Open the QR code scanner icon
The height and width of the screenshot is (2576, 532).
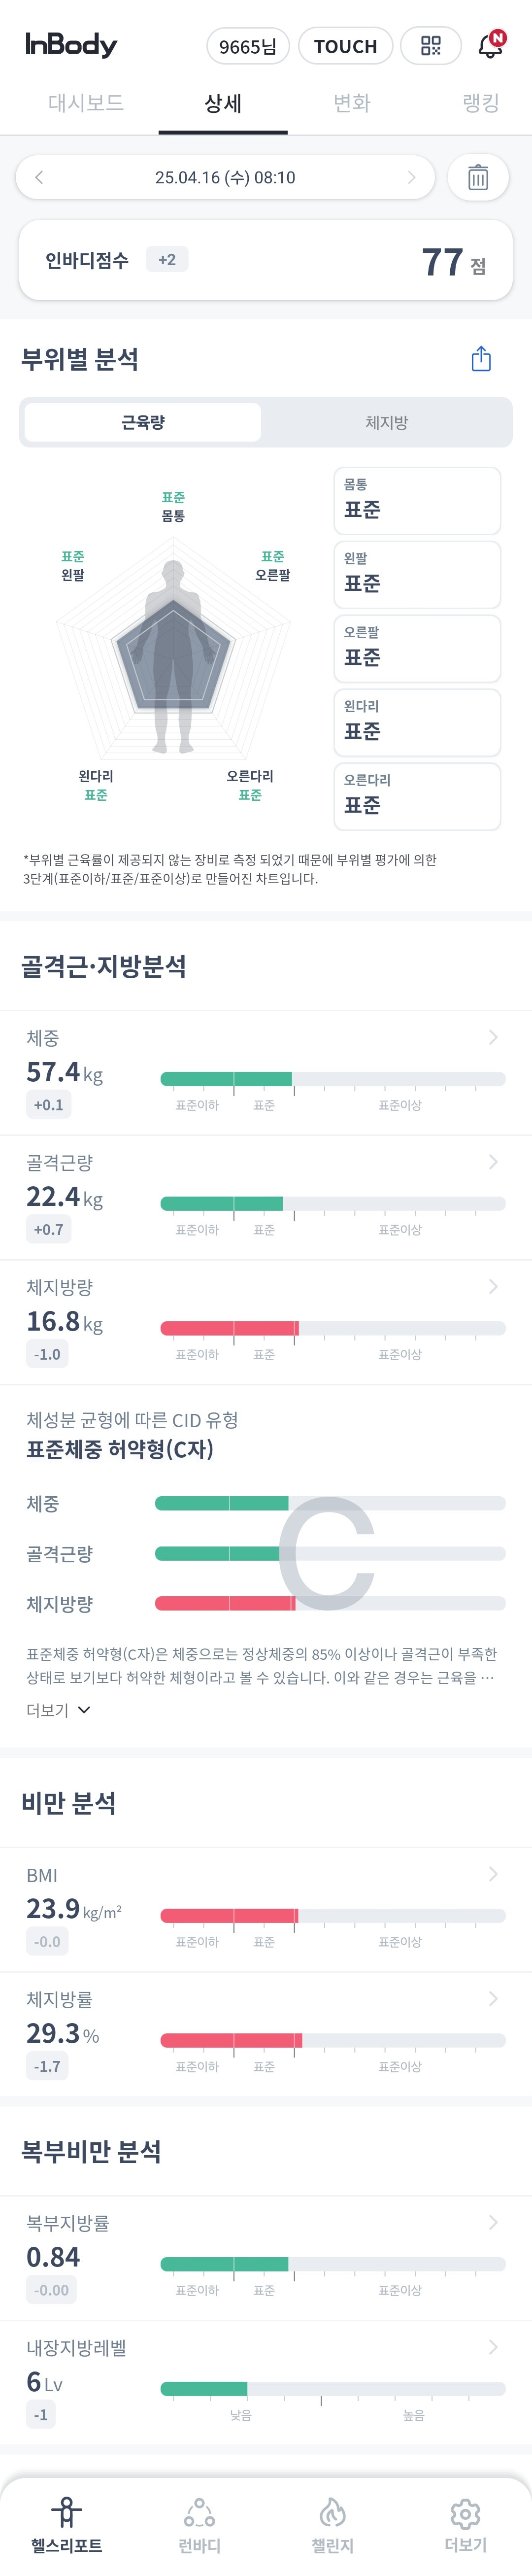point(430,46)
